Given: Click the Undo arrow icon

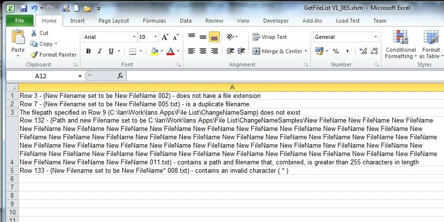Looking at the screenshot, I should (34, 8).
